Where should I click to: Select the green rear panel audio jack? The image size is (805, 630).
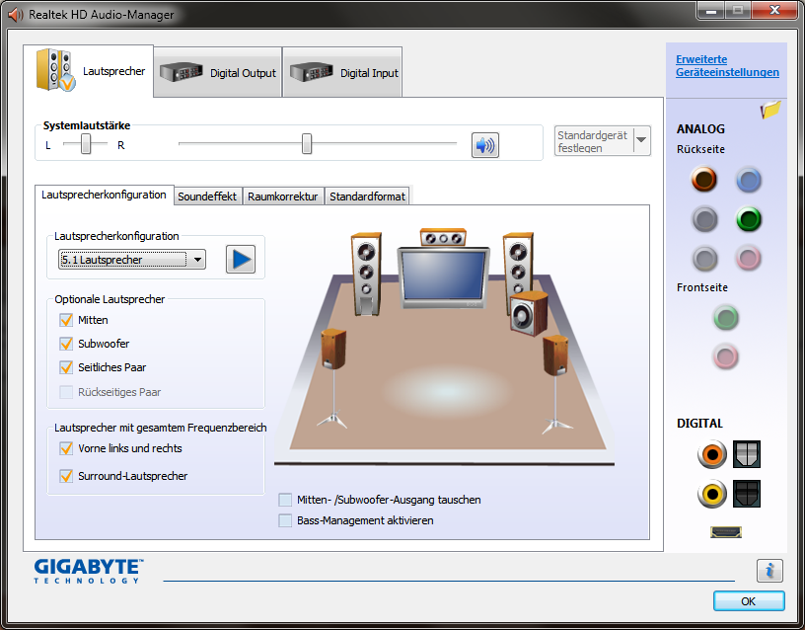point(750,219)
